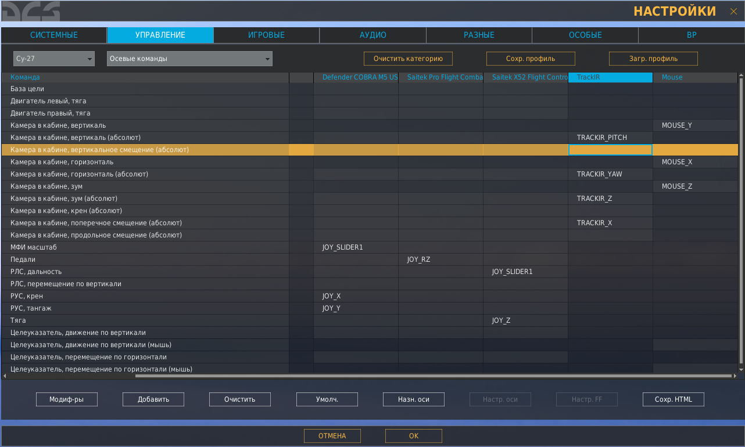
Task: Click Сохр. профиль button
Action: 531,59
